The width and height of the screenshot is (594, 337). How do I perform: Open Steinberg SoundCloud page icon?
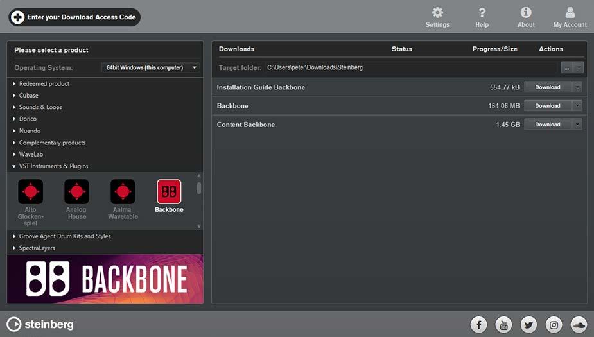click(x=579, y=325)
